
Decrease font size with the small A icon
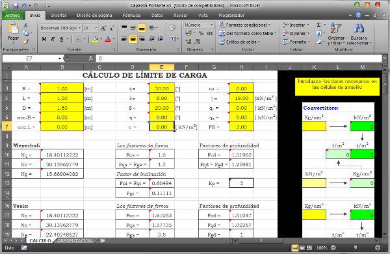click(x=111, y=28)
